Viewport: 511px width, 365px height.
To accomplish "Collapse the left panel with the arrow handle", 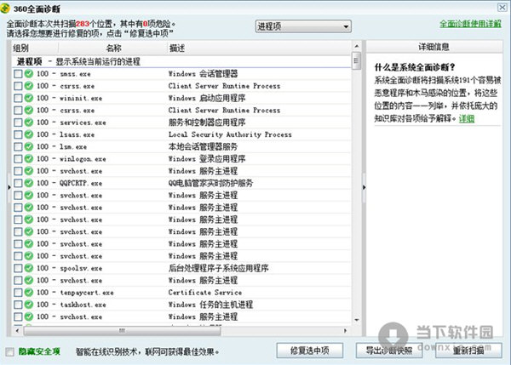I will [9, 187].
